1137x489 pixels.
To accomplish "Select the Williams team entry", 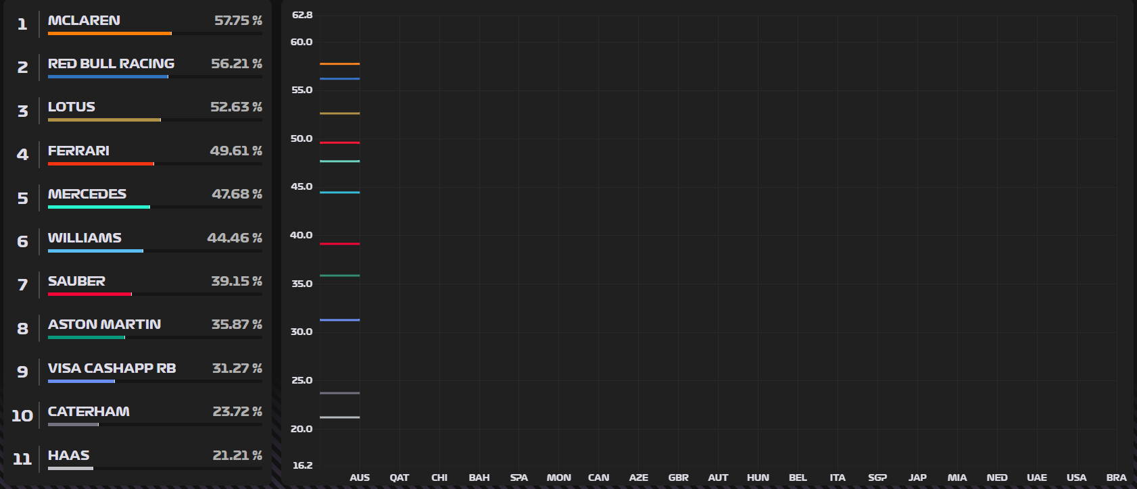I will [138, 241].
